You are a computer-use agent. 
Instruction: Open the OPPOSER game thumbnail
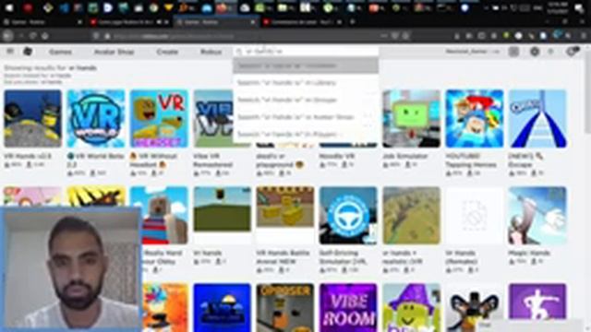pyautogui.click(x=285, y=307)
